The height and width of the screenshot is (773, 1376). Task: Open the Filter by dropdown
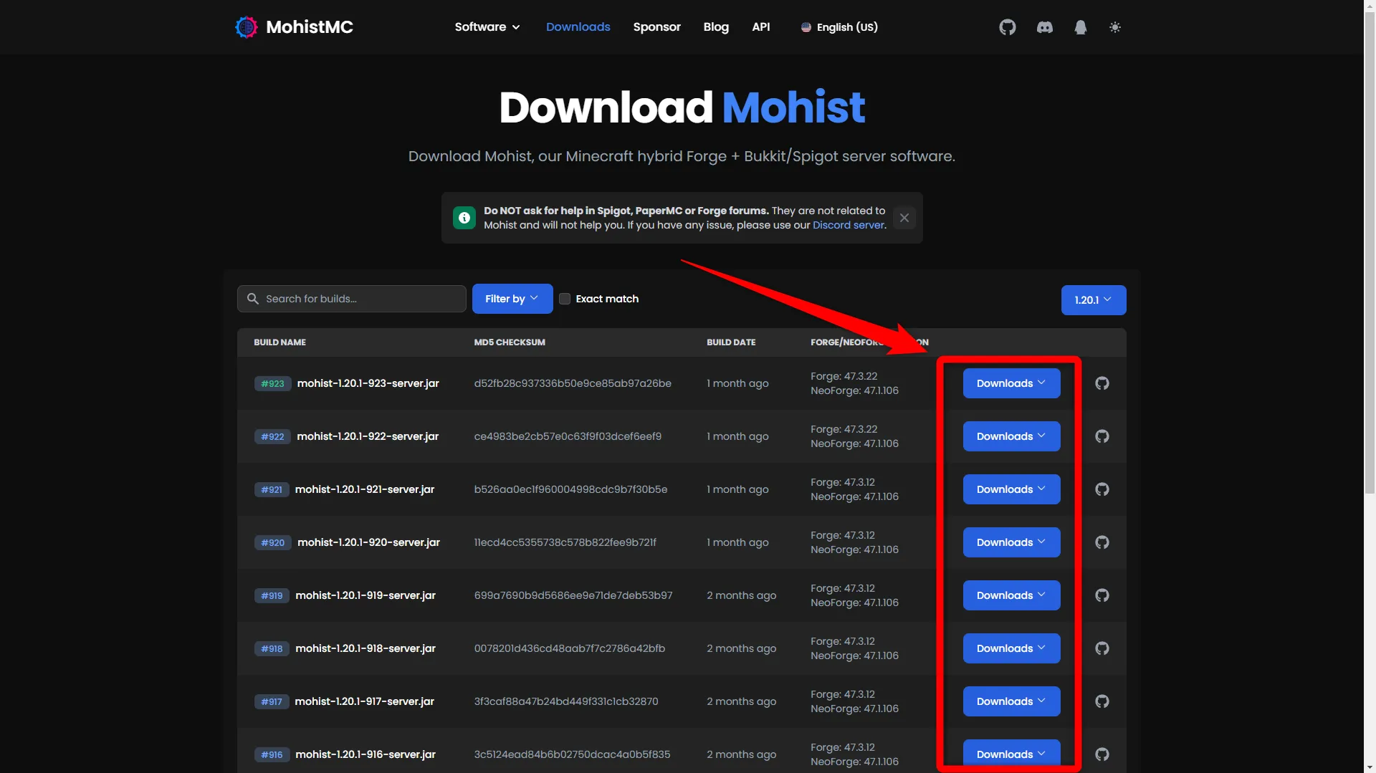pos(512,299)
